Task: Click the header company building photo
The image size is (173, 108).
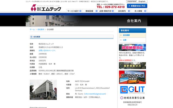Action: [x=52, y=21]
